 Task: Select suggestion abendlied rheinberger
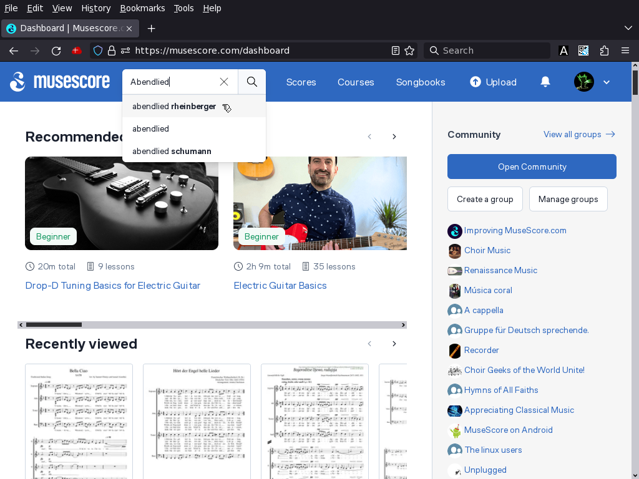194,106
